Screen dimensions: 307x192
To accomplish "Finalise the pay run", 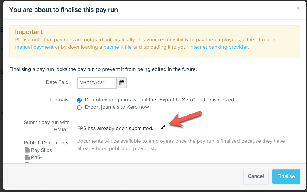I will [x=286, y=176].
